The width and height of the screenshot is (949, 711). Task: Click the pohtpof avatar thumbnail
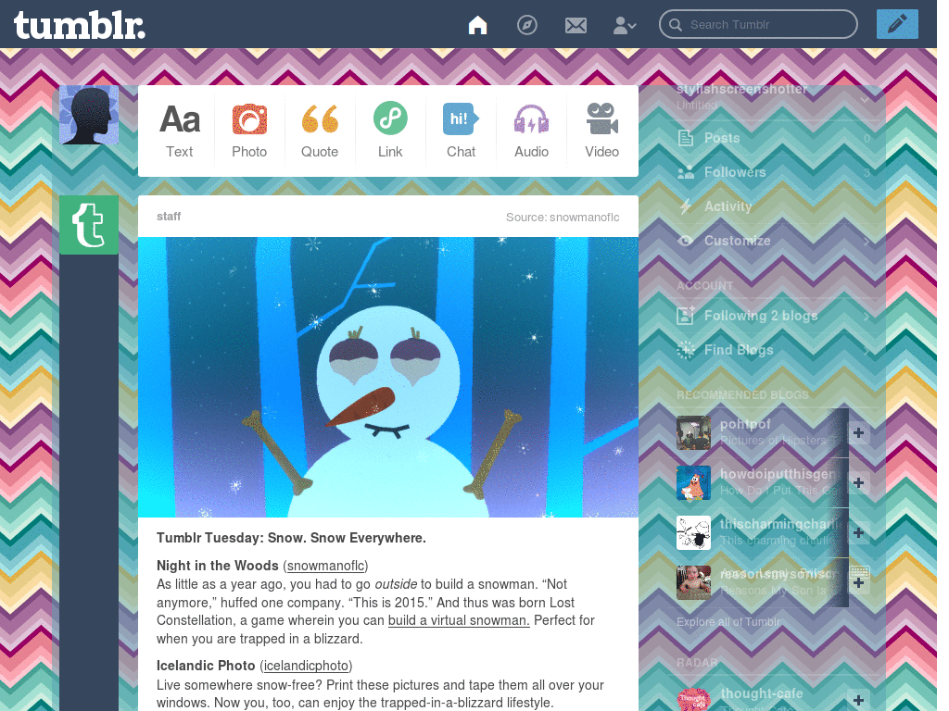(693, 432)
